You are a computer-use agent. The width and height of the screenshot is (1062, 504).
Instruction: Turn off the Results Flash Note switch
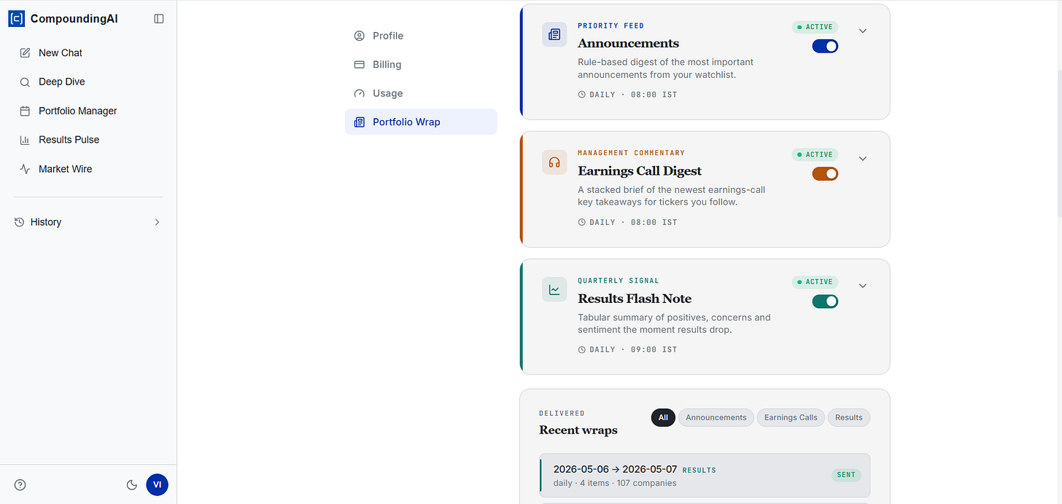click(825, 301)
